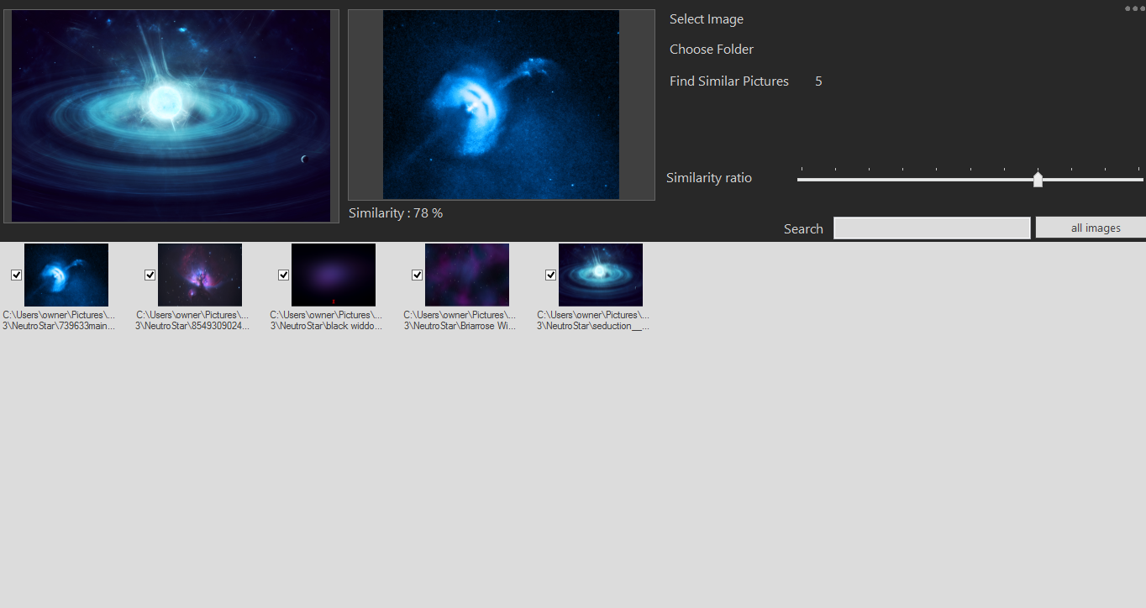1146x608 pixels.
Task: Click the large selected source image preview
Action: coord(171,116)
